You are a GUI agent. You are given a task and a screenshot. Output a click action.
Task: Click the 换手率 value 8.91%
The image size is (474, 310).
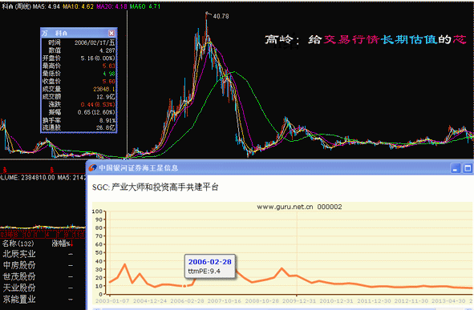(x=107, y=120)
